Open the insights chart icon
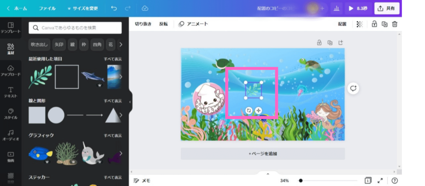Screen dimensions: 425x186 point(336,8)
